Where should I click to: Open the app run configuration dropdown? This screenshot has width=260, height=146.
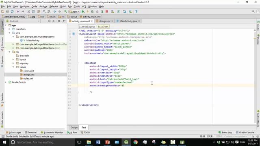click(74, 12)
